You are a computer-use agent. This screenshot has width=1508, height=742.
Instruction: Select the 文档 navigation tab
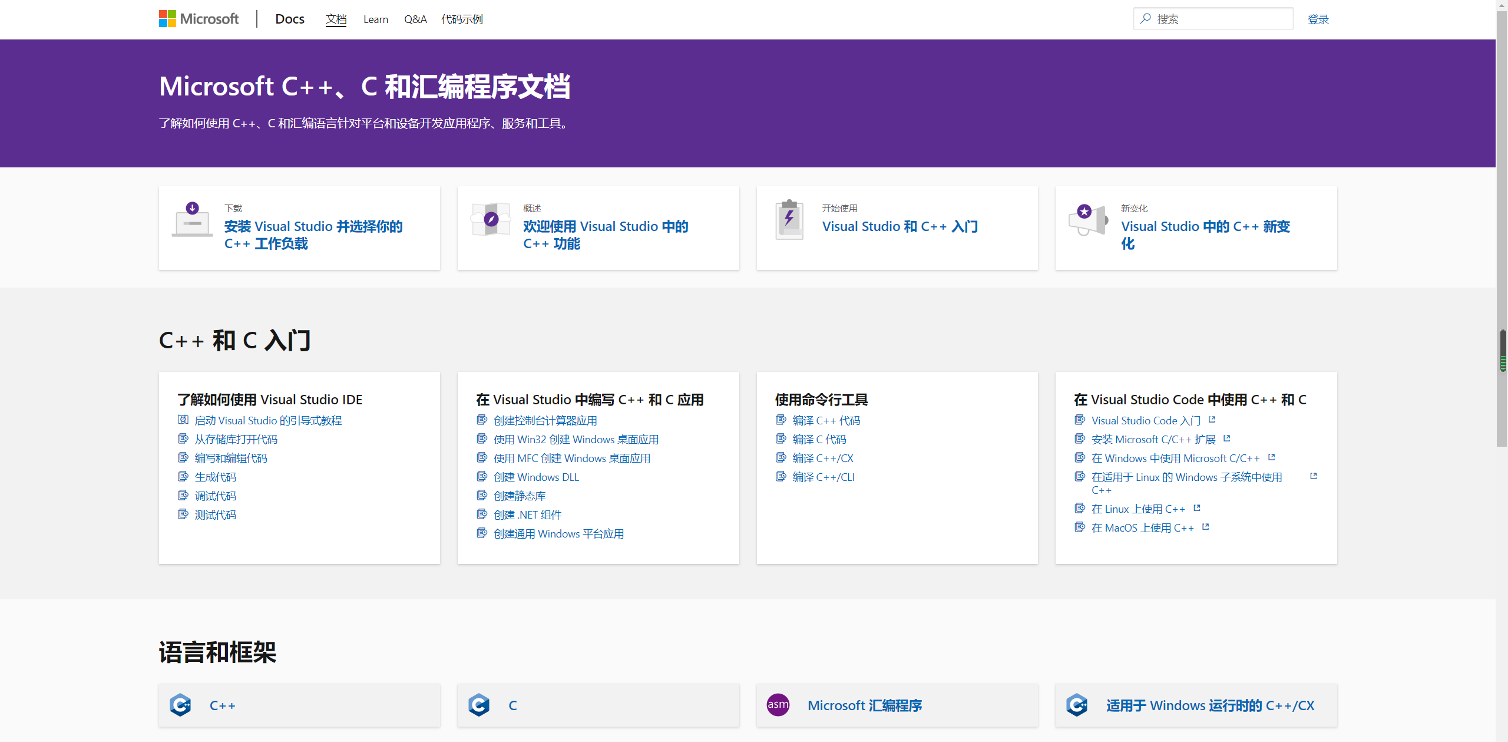[x=336, y=19]
